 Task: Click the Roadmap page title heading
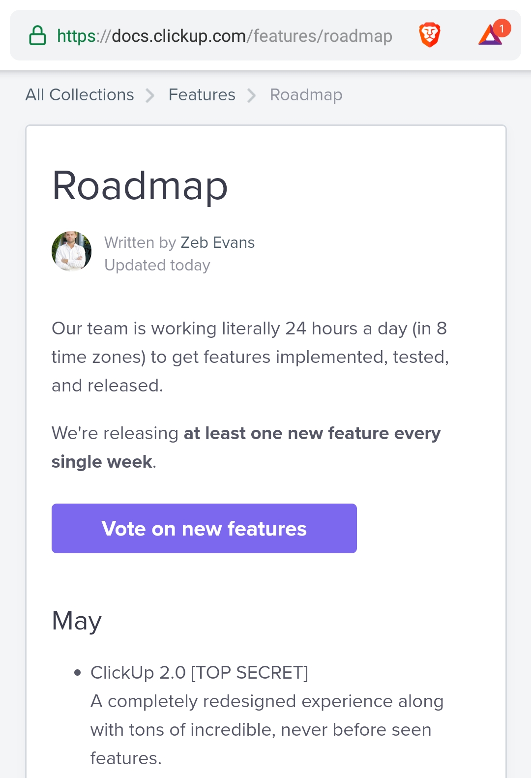[x=140, y=186]
